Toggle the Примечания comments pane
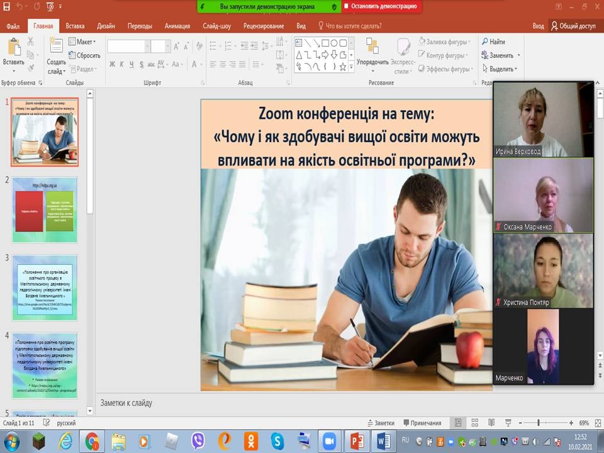The image size is (604, 453). (x=423, y=423)
